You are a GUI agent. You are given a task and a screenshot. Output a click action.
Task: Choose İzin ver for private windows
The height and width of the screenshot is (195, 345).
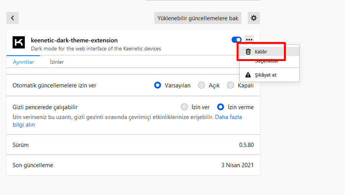(x=184, y=107)
